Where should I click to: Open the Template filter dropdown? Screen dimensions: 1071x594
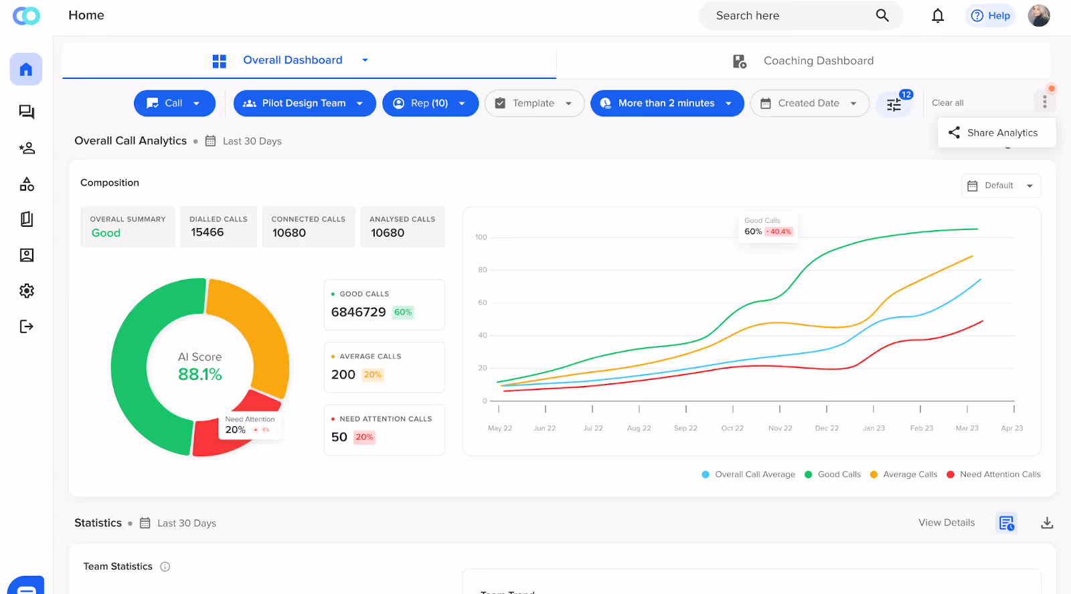pos(534,103)
